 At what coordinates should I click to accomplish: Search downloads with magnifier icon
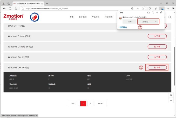[x=153, y=12]
